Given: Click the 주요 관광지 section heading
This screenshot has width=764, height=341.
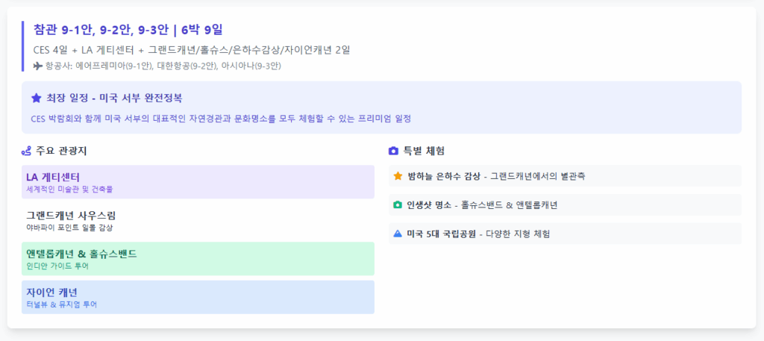Looking at the screenshot, I should tap(61, 151).
